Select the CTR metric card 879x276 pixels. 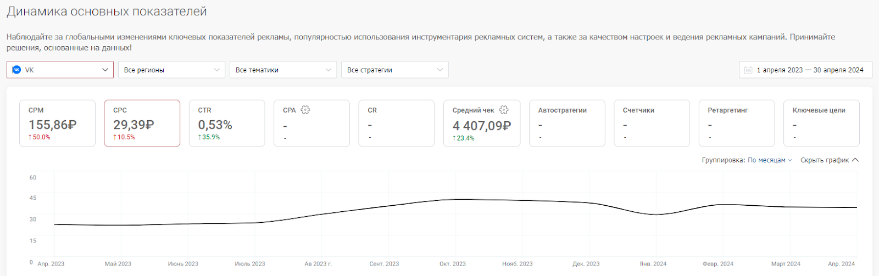click(x=227, y=123)
